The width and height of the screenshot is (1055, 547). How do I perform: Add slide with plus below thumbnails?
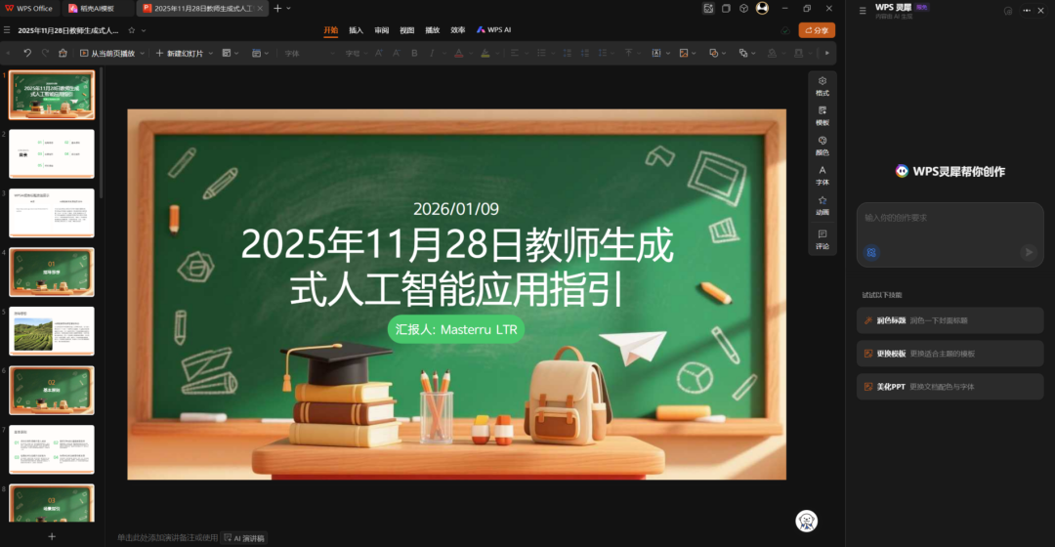pyautogui.click(x=52, y=536)
